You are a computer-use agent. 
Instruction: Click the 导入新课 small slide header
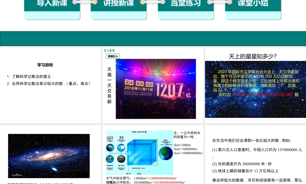(109, 51)
